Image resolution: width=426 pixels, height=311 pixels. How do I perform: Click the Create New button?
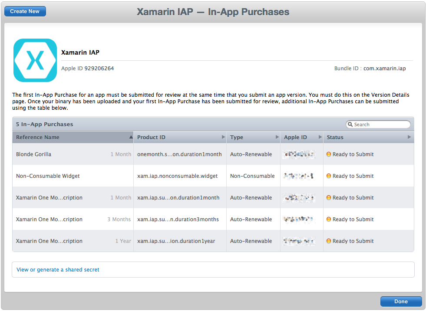point(25,11)
